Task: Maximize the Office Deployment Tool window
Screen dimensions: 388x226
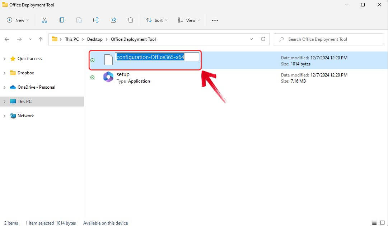Action: point(363,5)
